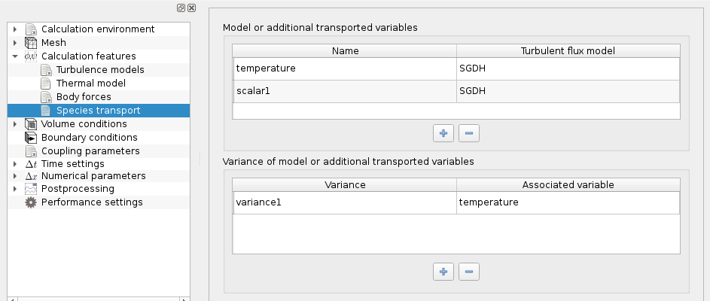
Task: Remove a variance with the lower minus button
Action: pyautogui.click(x=468, y=271)
